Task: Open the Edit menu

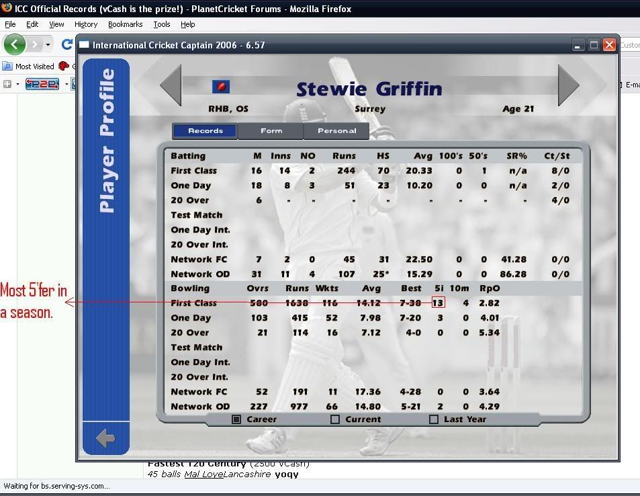Action: [x=32, y=24]
